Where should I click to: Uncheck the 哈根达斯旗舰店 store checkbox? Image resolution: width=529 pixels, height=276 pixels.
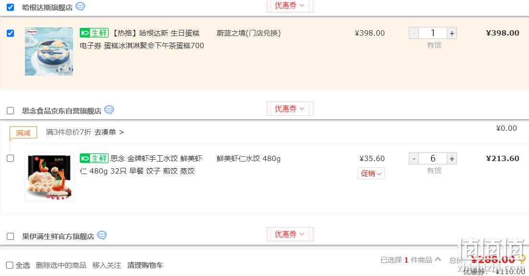(11, 7)
